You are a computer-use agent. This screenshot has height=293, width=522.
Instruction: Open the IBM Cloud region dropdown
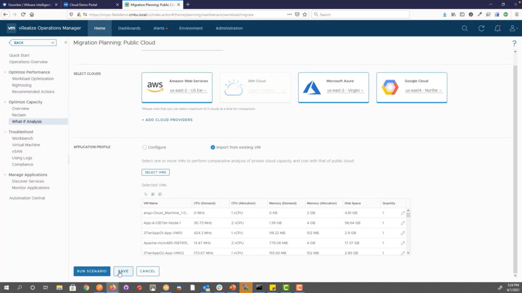point(267,91)
